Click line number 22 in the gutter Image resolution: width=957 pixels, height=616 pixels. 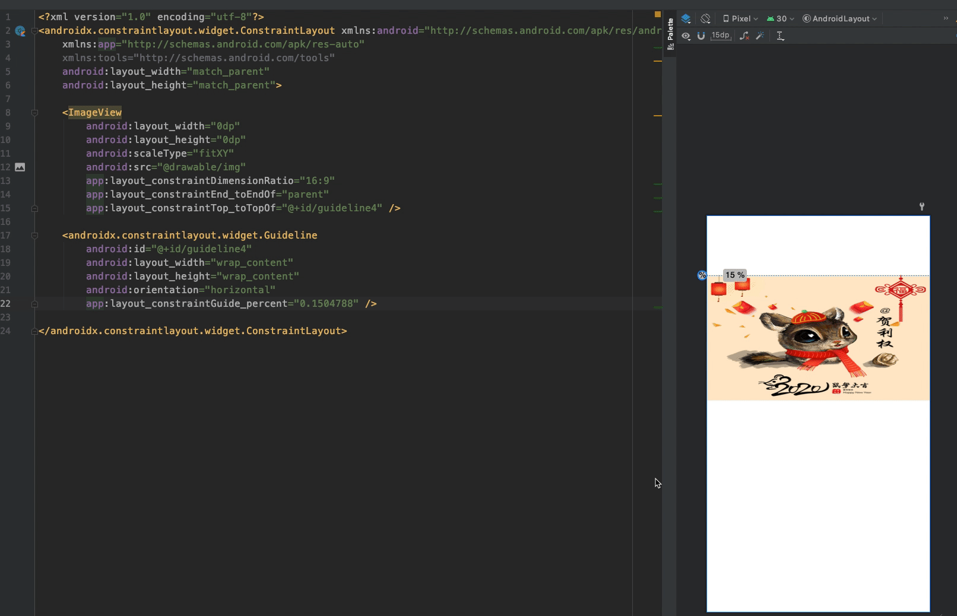[x=5, y=304]
